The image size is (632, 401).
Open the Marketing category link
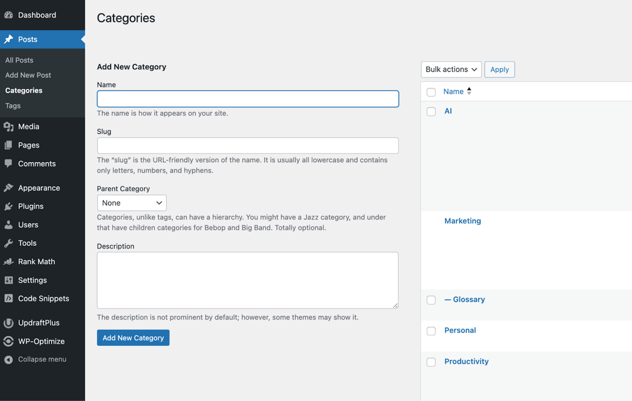click(x=462, y=220)
